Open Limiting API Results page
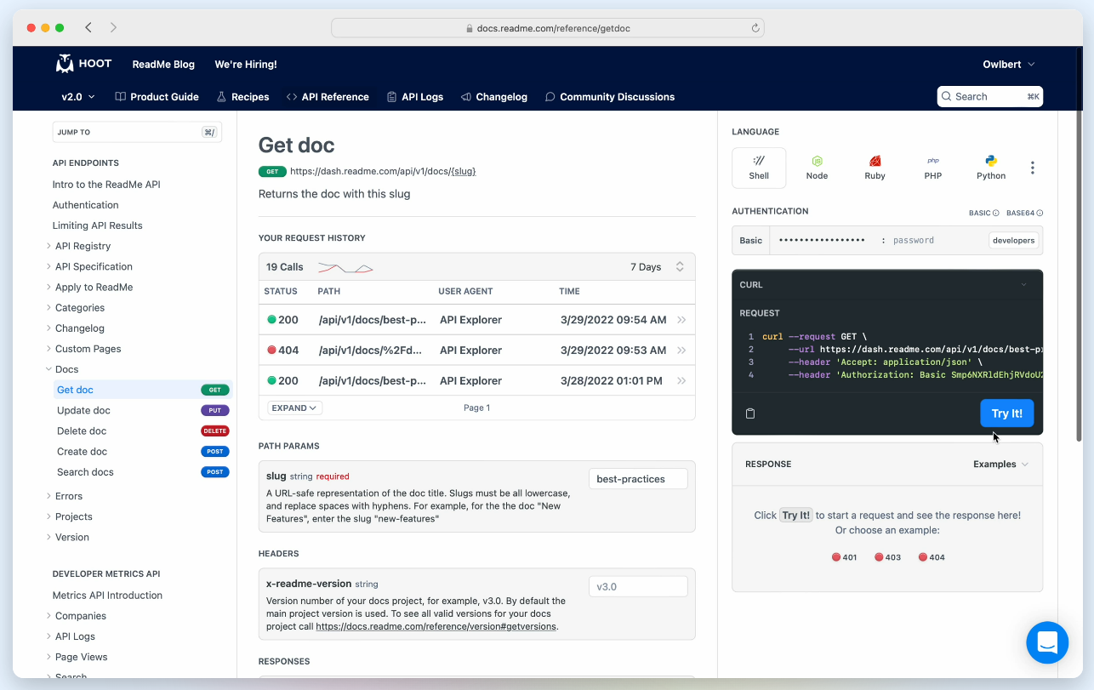The height and width of the screenshot is (690, 1094). (98, 225)
